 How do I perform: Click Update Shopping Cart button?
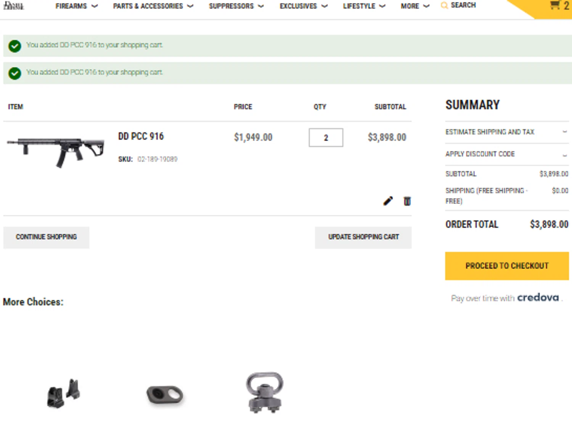coord(363,237)
